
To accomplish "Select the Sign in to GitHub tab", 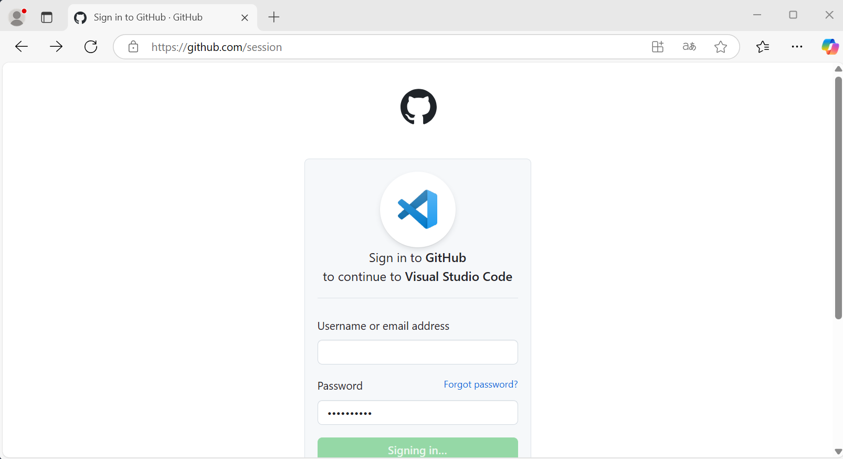I will click(x=163, y=17).
